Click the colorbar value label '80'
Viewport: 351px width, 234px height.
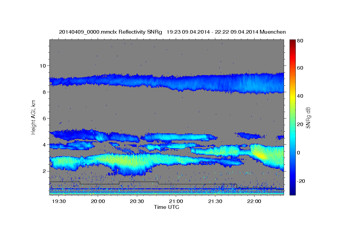click(x=300, y=41)
